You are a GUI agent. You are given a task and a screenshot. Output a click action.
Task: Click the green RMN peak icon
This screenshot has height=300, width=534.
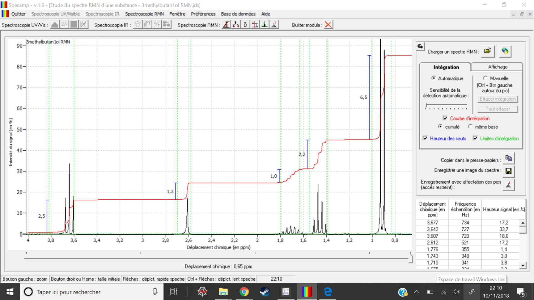(x=265, y=25)
